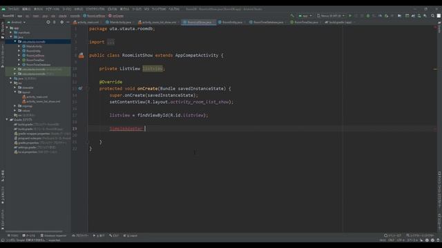Open the Nexus device selector dropdown
This screenshot has height=248, width=442.
[331, 16]
